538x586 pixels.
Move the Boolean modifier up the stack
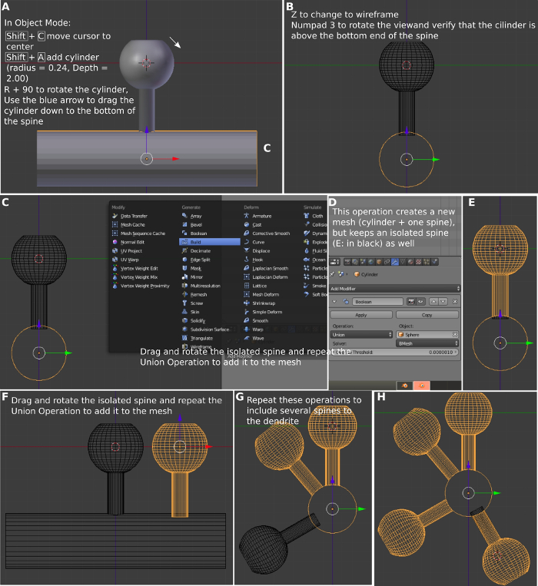[x=433, y=302]
